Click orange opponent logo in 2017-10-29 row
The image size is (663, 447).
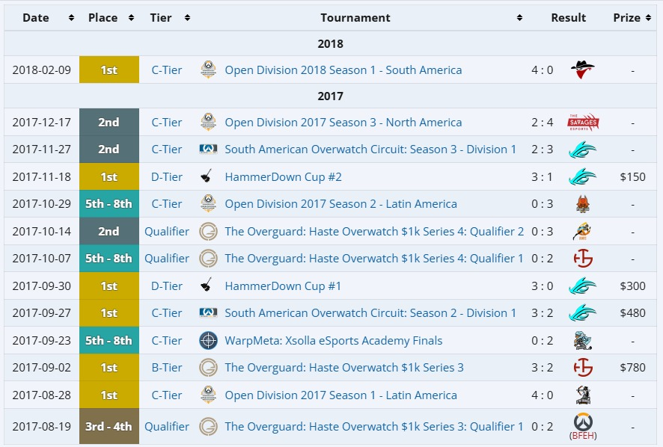(x=583, y=204)
